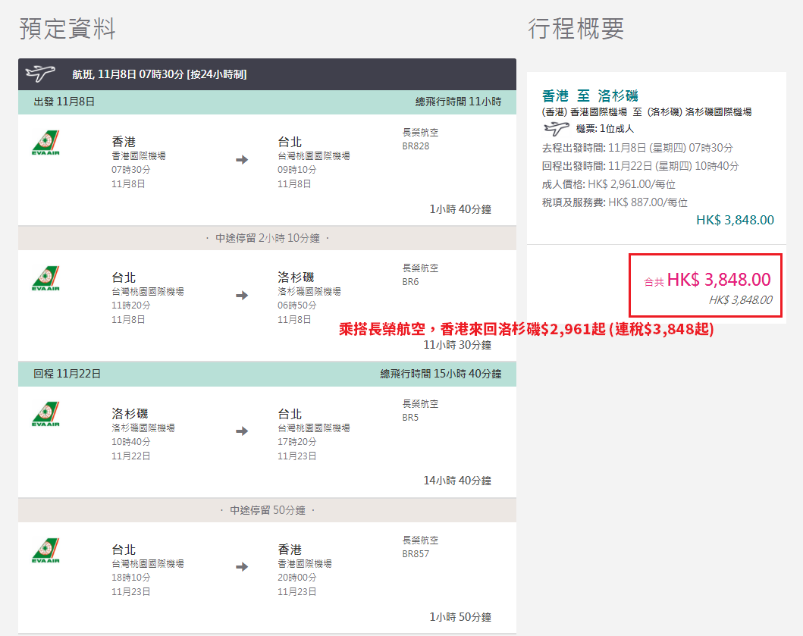Click the teal subtotal HK$ 3,848.00

pos(735,220)
